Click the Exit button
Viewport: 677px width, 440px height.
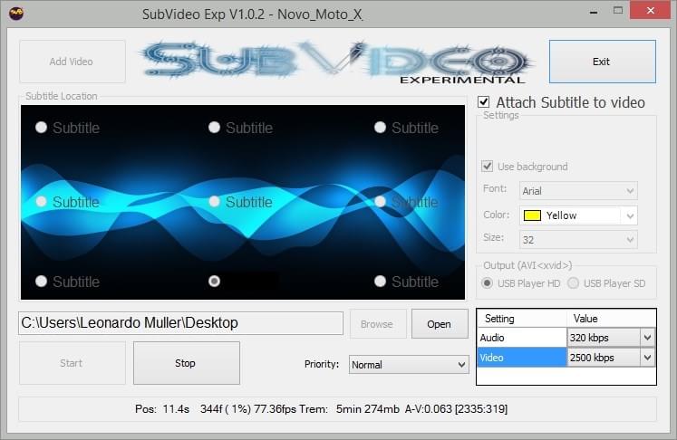pos(603,62)
